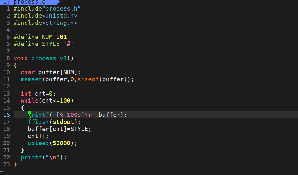Click char buffer[NUM]; declaration
The image size is (298, 175).
[51, 72]
